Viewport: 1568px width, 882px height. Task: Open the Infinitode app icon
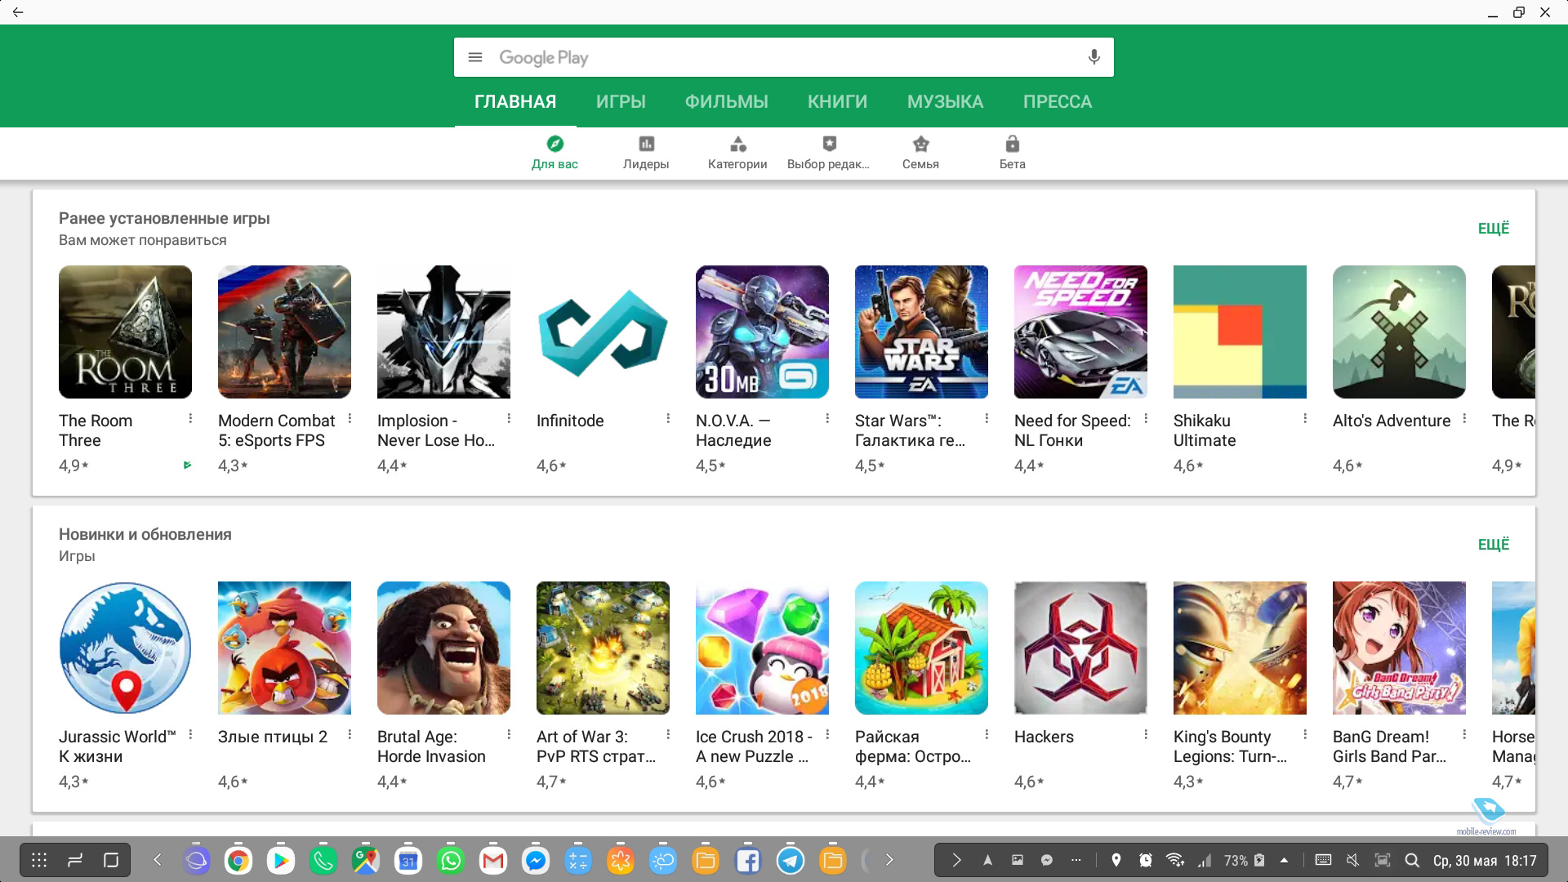pyautogui.click(x=603, y=332)
